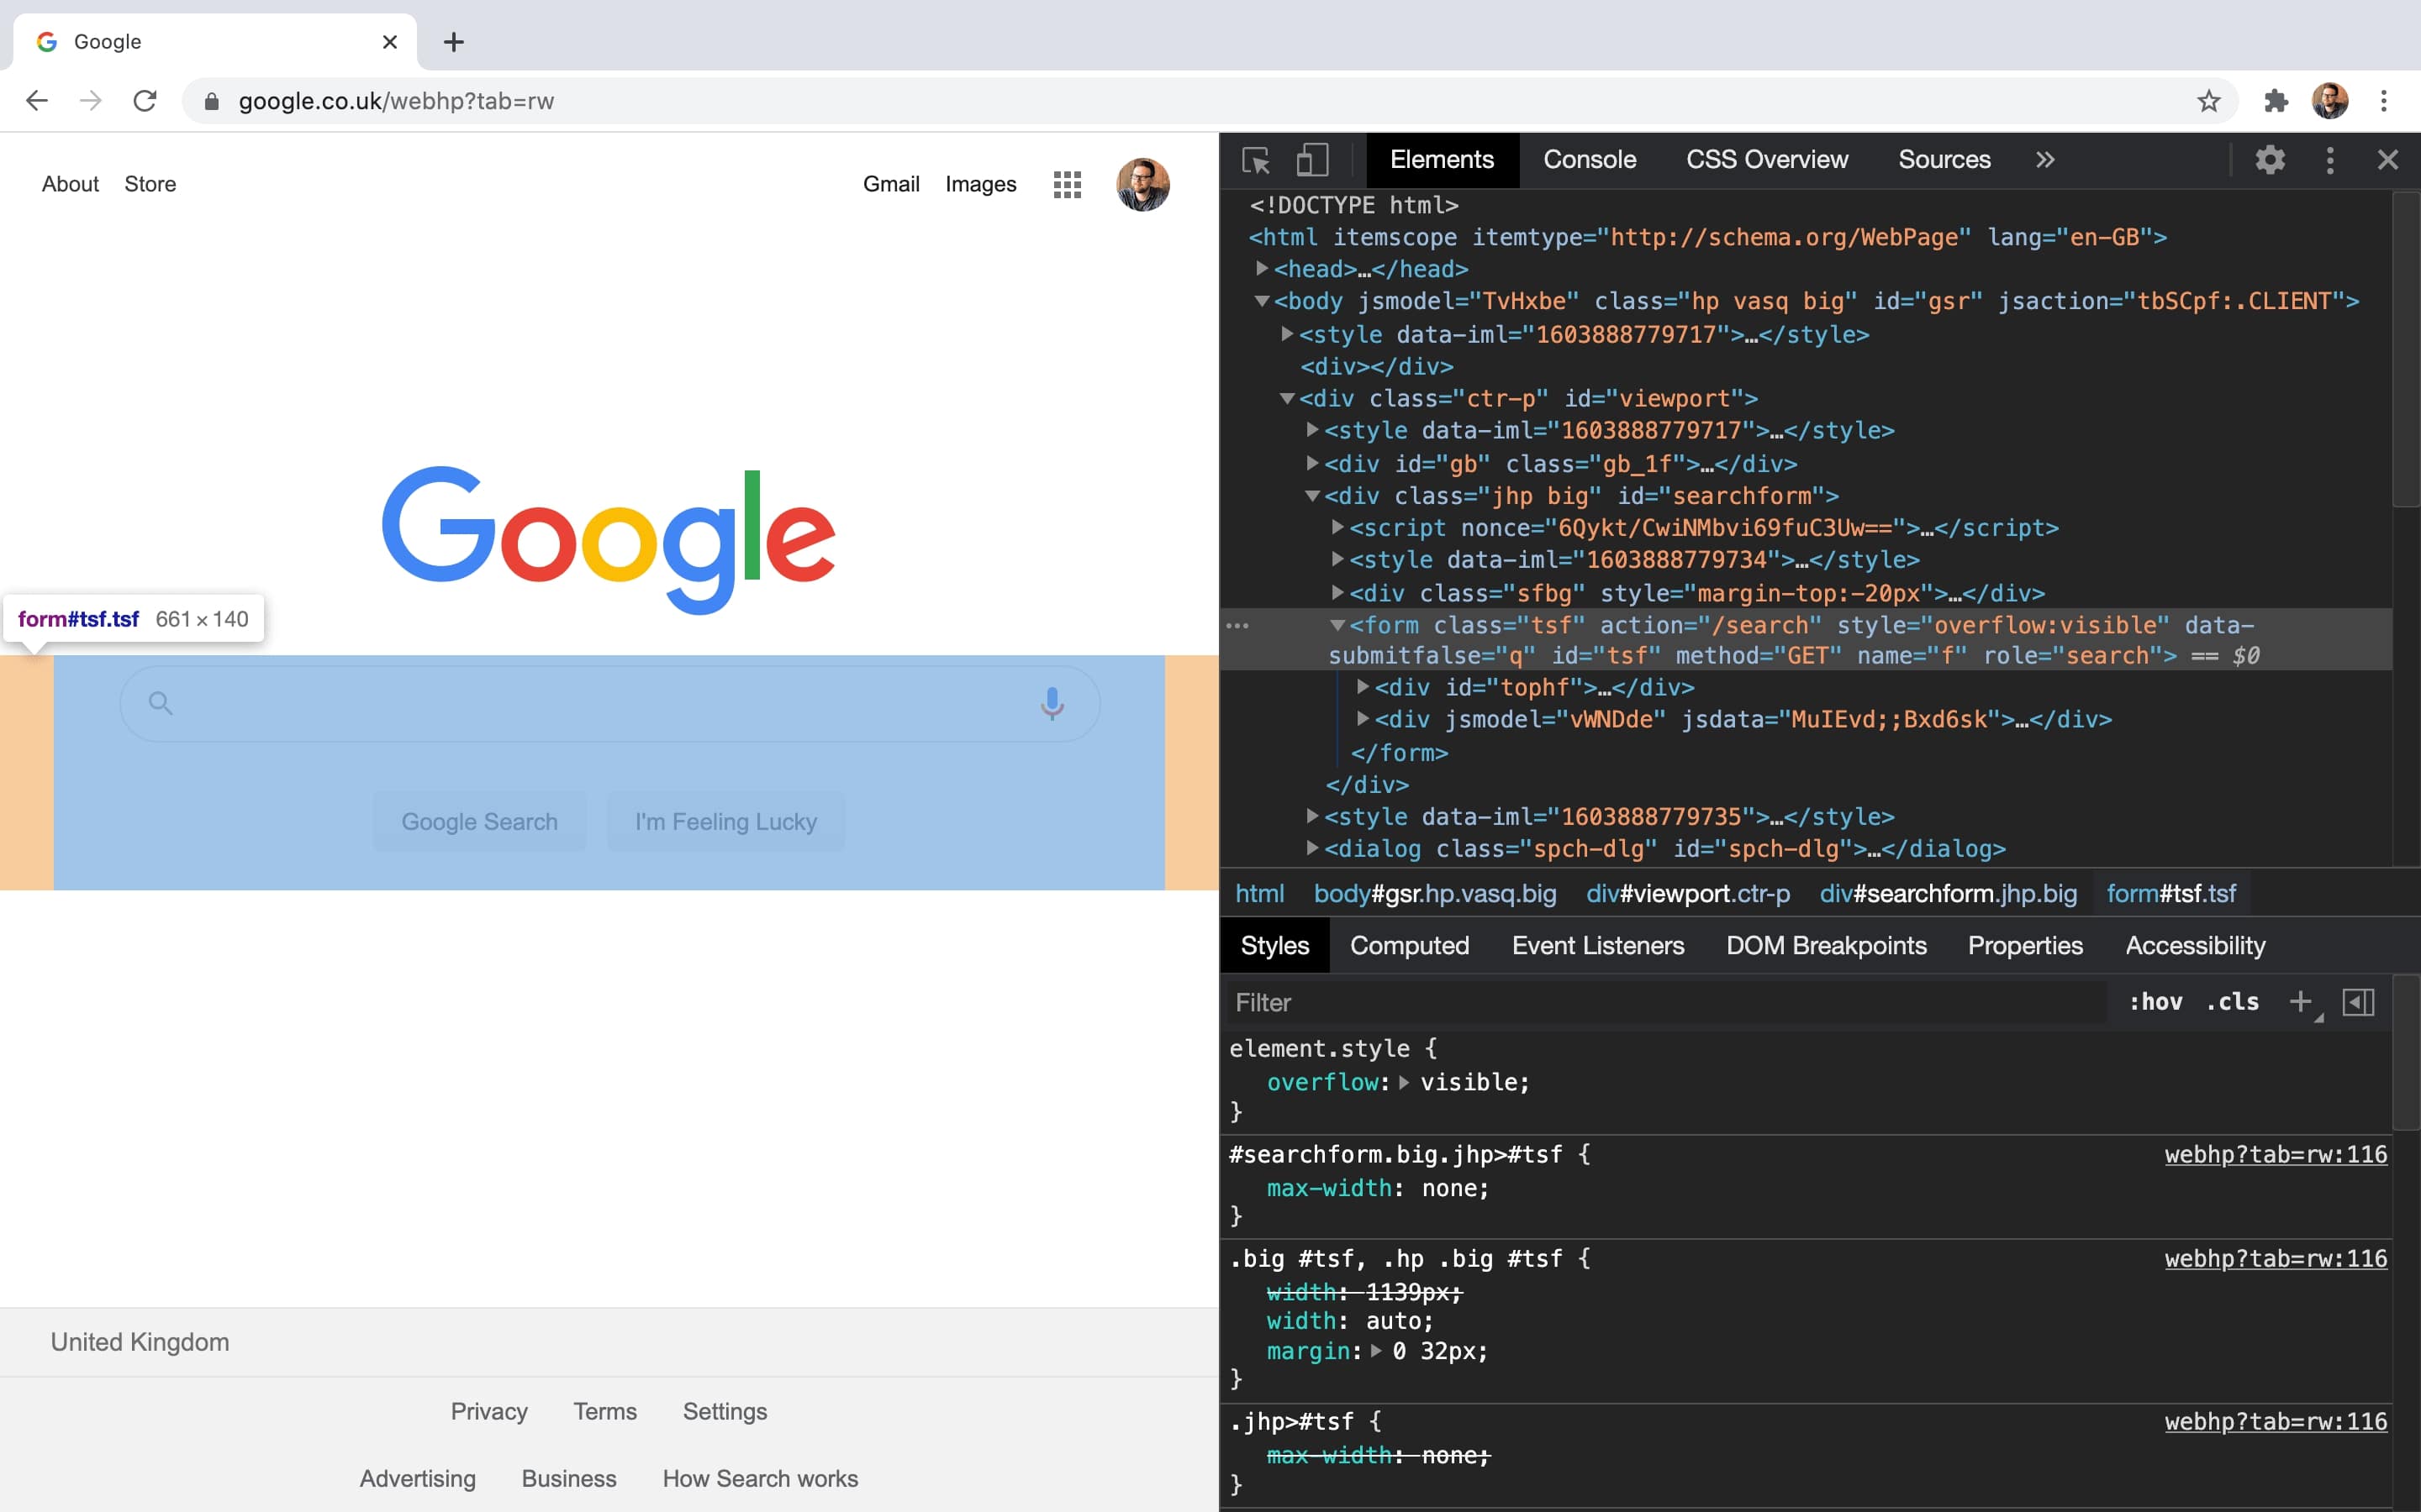2421x1512 pixels.
Task: Click the three dots beside the form row
Action: (1237, 626)
